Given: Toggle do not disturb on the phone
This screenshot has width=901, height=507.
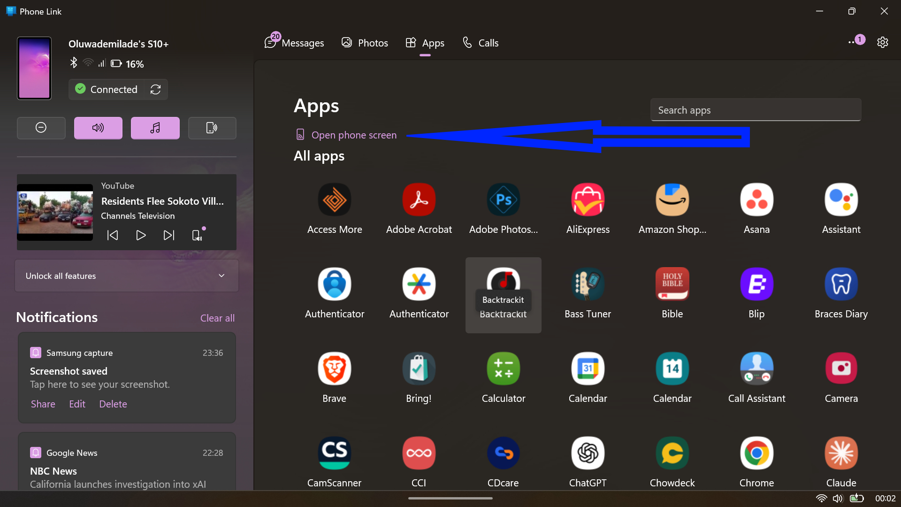Looking at the screenshot, I should 41,128.
